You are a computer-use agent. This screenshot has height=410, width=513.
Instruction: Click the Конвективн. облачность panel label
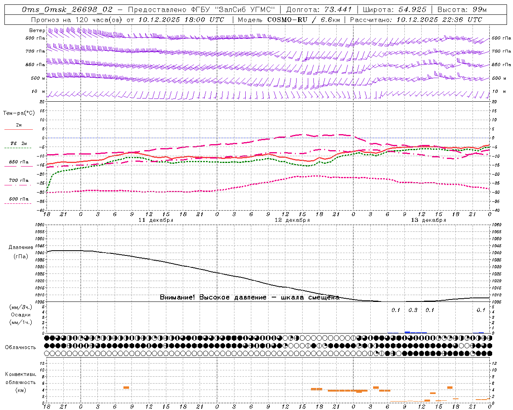click(x=20, y=378)
